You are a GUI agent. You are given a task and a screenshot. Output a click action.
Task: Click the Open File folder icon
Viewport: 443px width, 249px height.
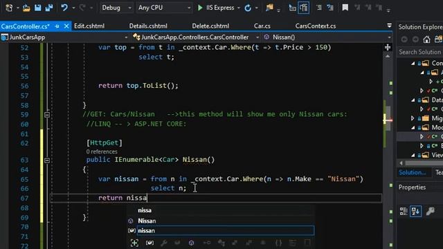[x=26, y=8]
